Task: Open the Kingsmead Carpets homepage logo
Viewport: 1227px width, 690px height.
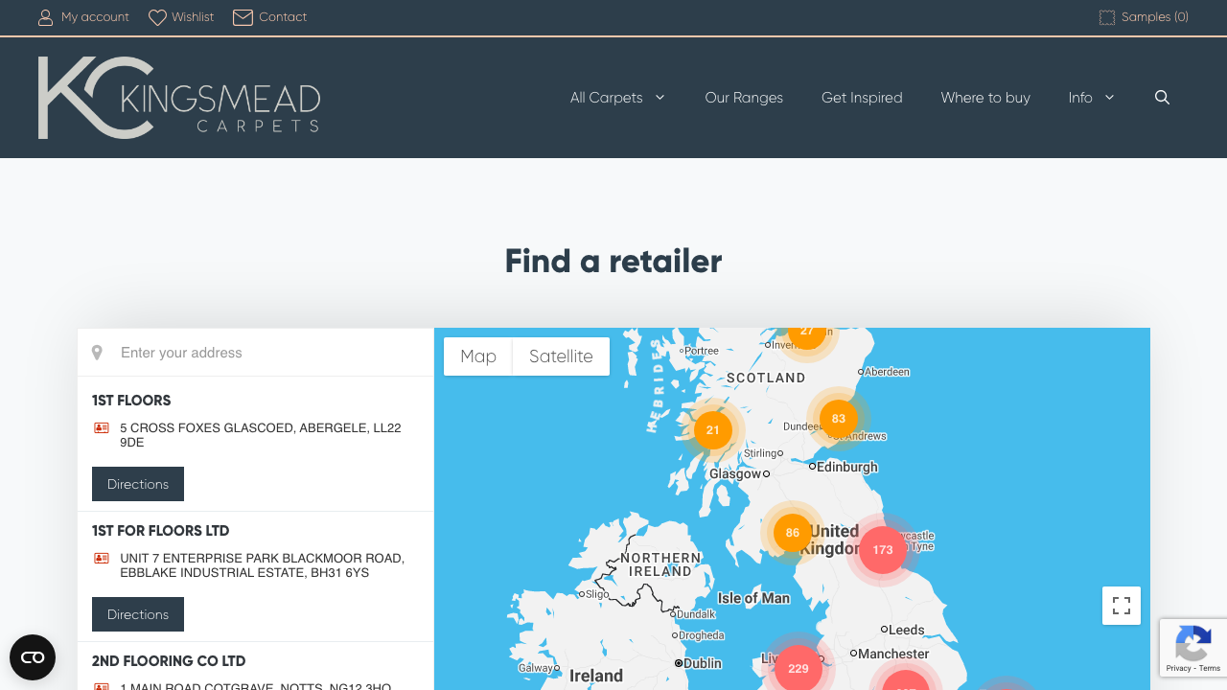Action: 178,97
